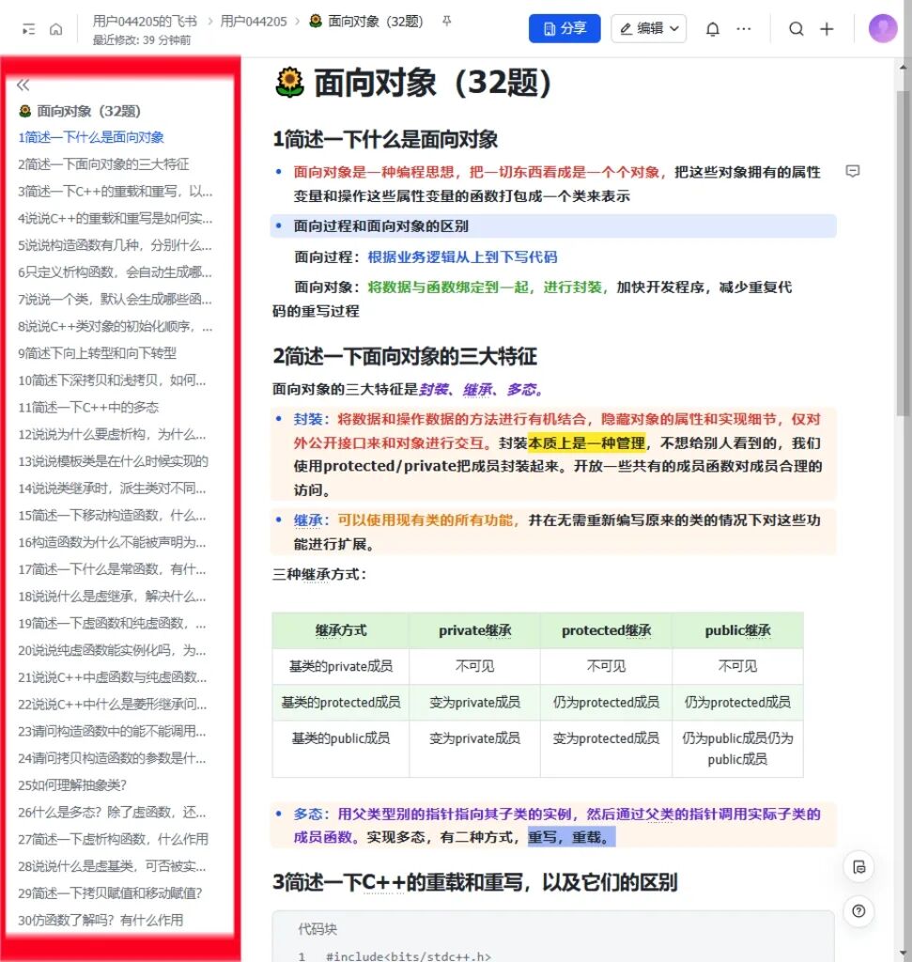Image resolution: width=912 pixels, height=962 pixels.
Task: Click heading 1简述一下什么是面向对象
Action: (385, 140)
